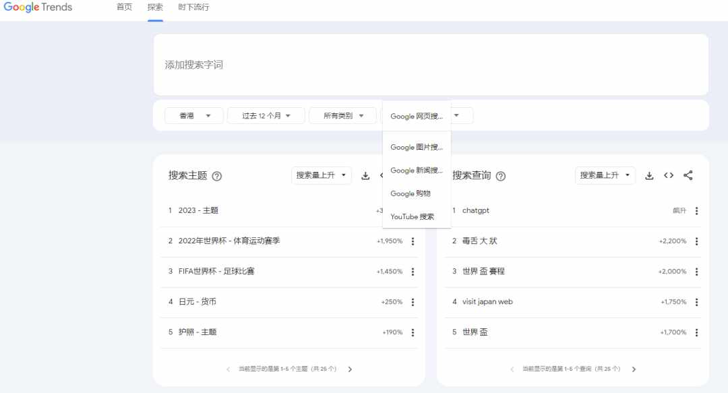Open more options for 2022年世界杯 row
Viewport: 728px width, 393px height.
click(413, 241)
